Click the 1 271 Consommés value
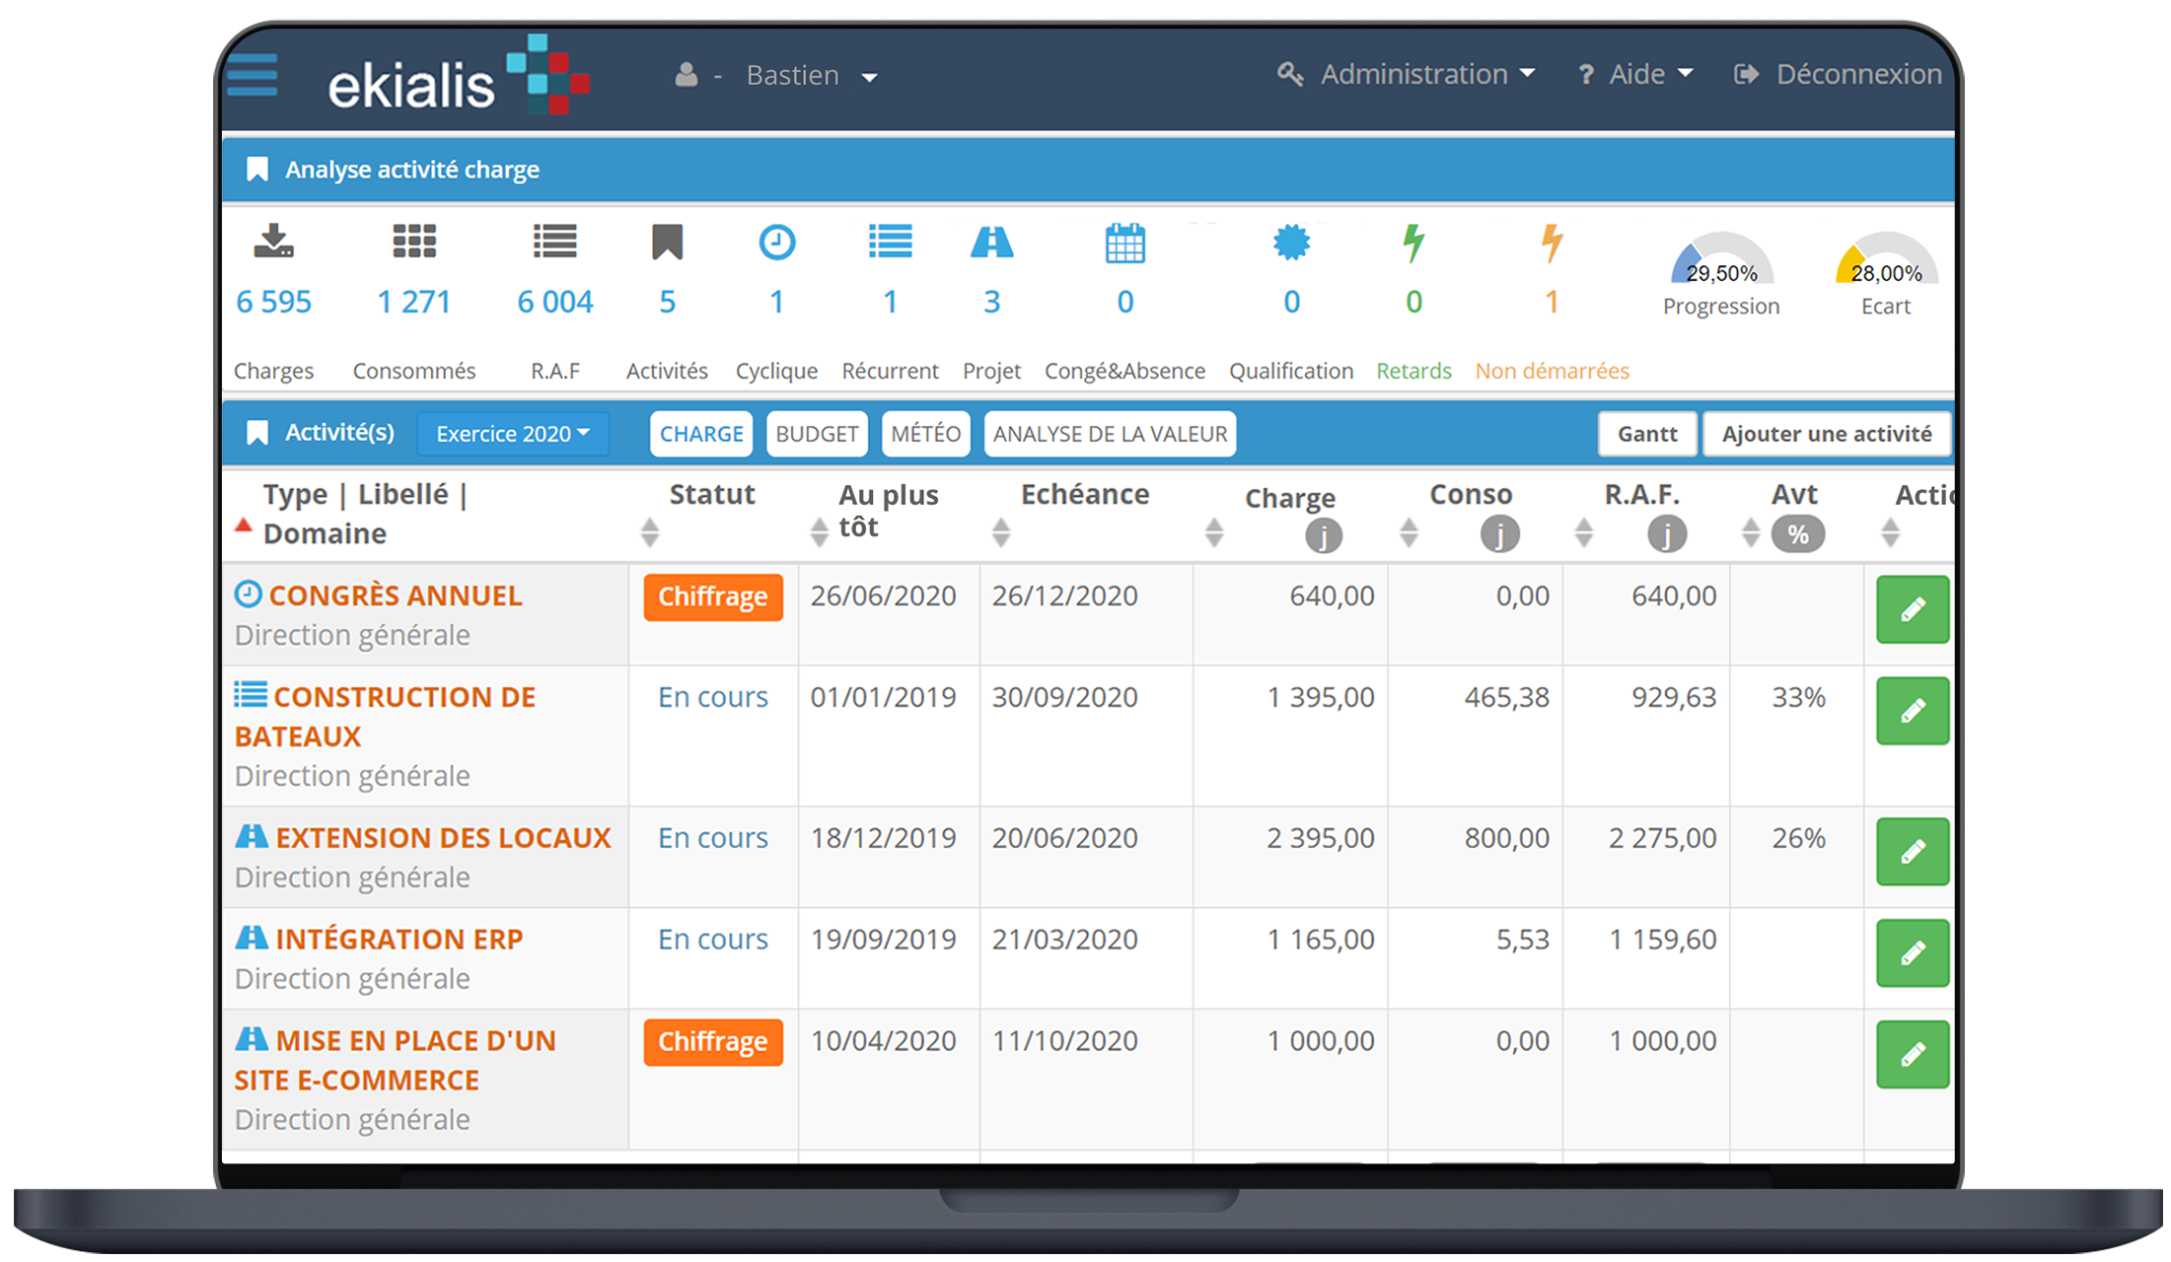 pos(414,302)
